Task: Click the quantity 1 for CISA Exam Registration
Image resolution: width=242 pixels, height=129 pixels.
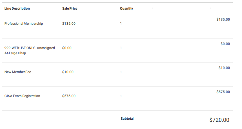Action: (x=121, y=96)
